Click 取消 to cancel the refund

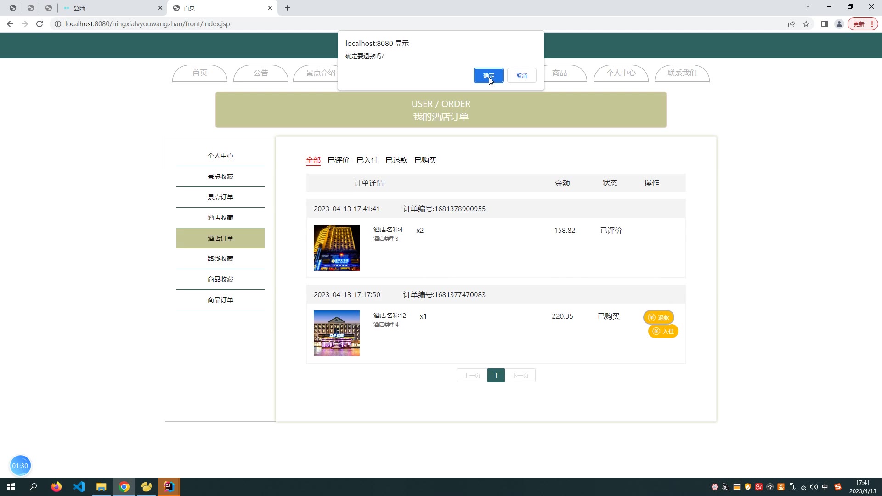[x=521, y=75]
